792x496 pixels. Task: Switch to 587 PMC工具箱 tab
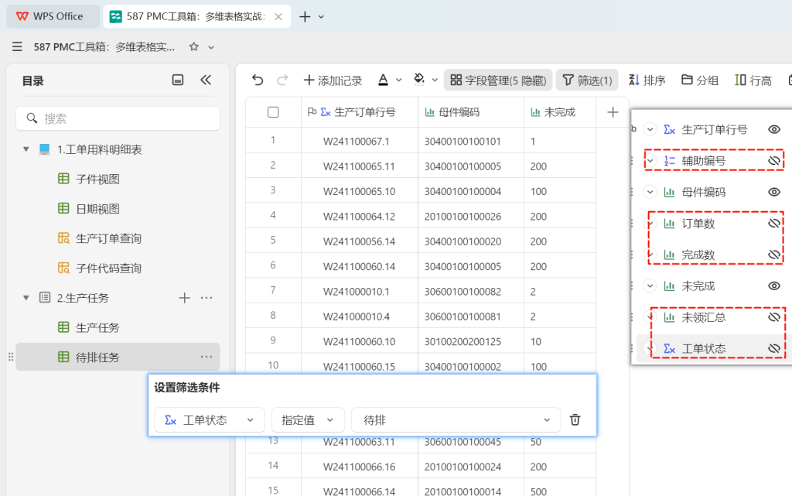197,17
